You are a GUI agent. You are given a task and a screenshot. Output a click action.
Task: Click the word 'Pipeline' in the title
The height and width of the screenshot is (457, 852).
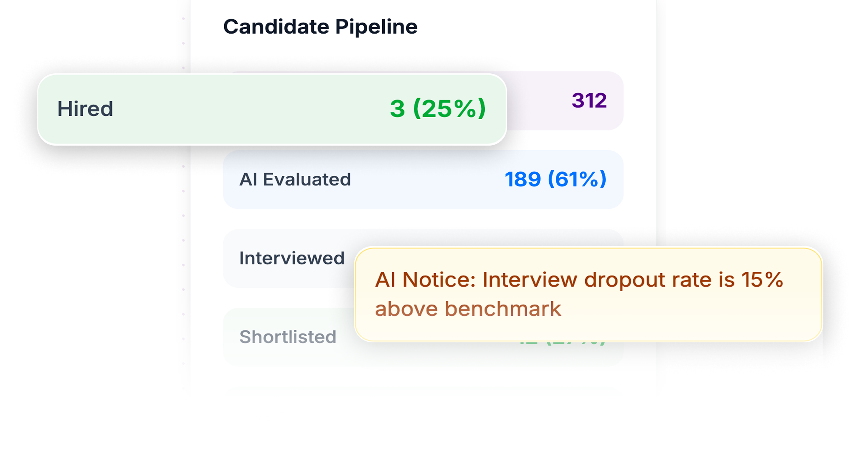click(x=376, y=27)
